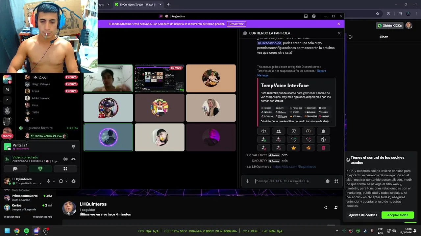Select the blonde woman avatar video tile
This screenshot has width=421, height=236.
211,108
